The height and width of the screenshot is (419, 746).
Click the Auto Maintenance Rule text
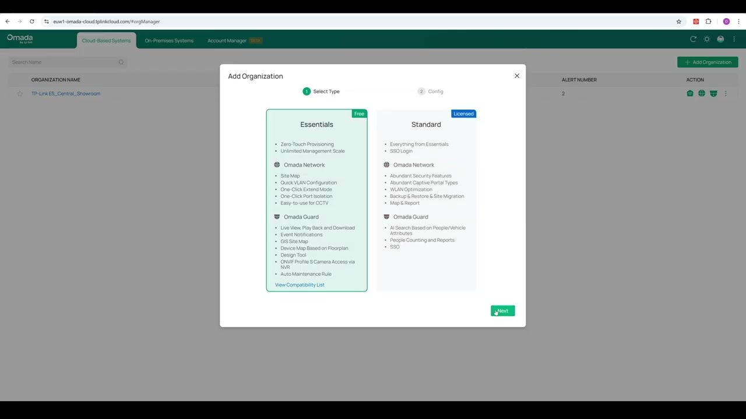click(x=306, y=274)
